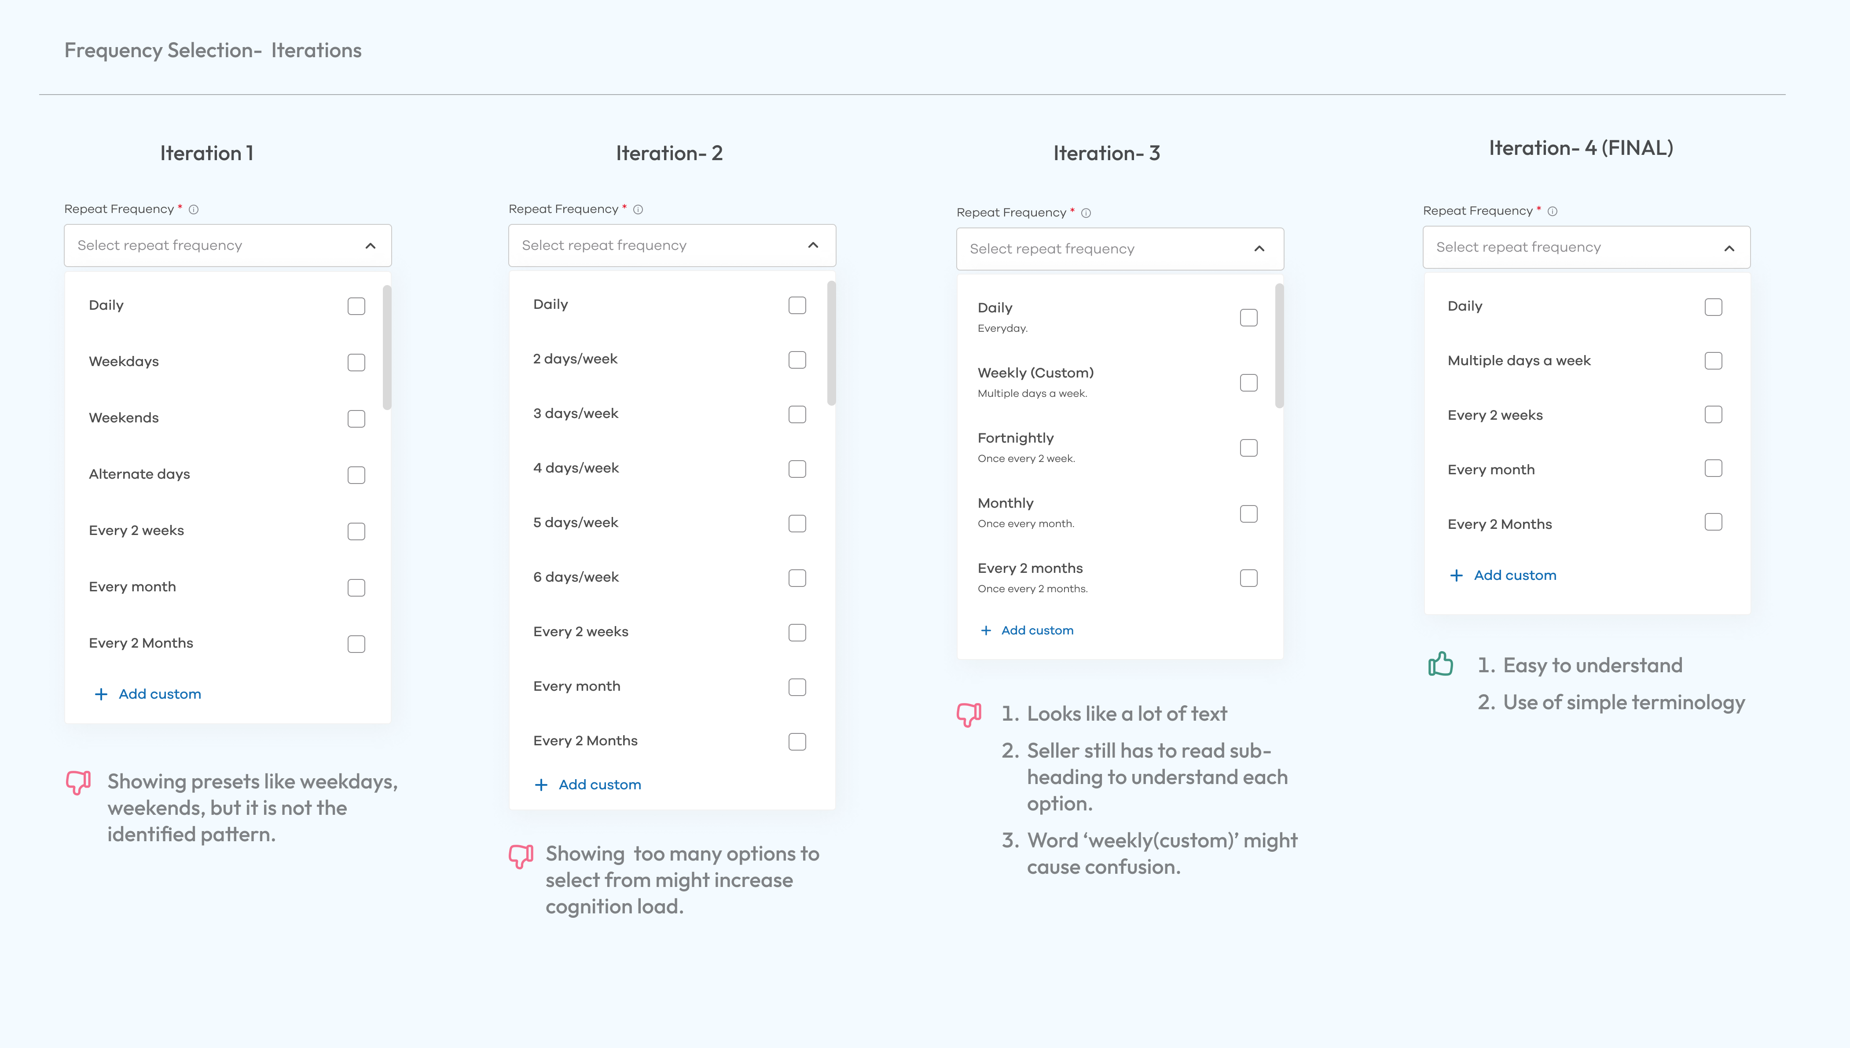The width and height of the screenshot is (1850, 1048).
Task: Click plus icon next to Add custom in Iteration-3
Action: 986,630
